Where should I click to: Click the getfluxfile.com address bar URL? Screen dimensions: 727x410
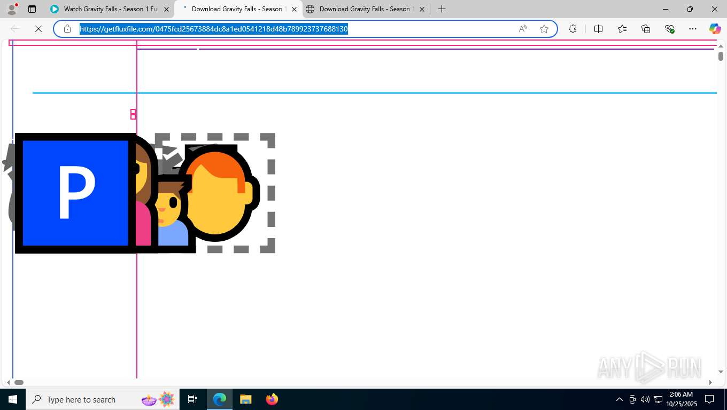pos(214,29)
